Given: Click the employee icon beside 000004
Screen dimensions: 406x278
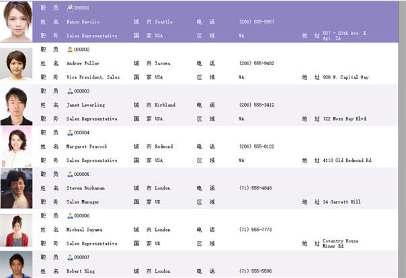Looking at the screenshot, I should point(70,133).
